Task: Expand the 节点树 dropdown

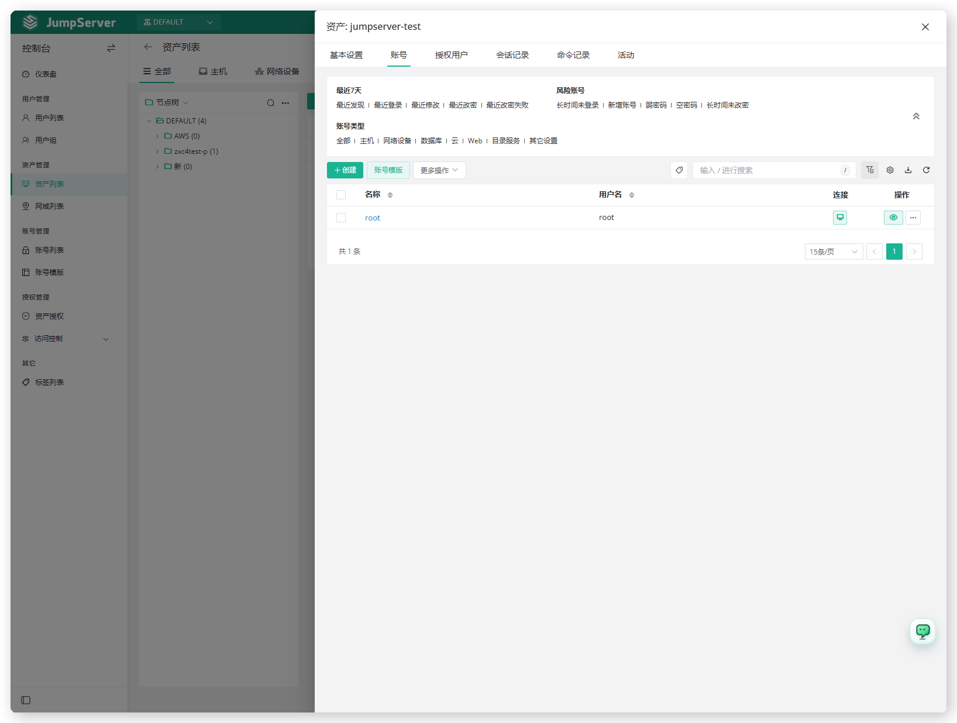Action: (167, 102)
